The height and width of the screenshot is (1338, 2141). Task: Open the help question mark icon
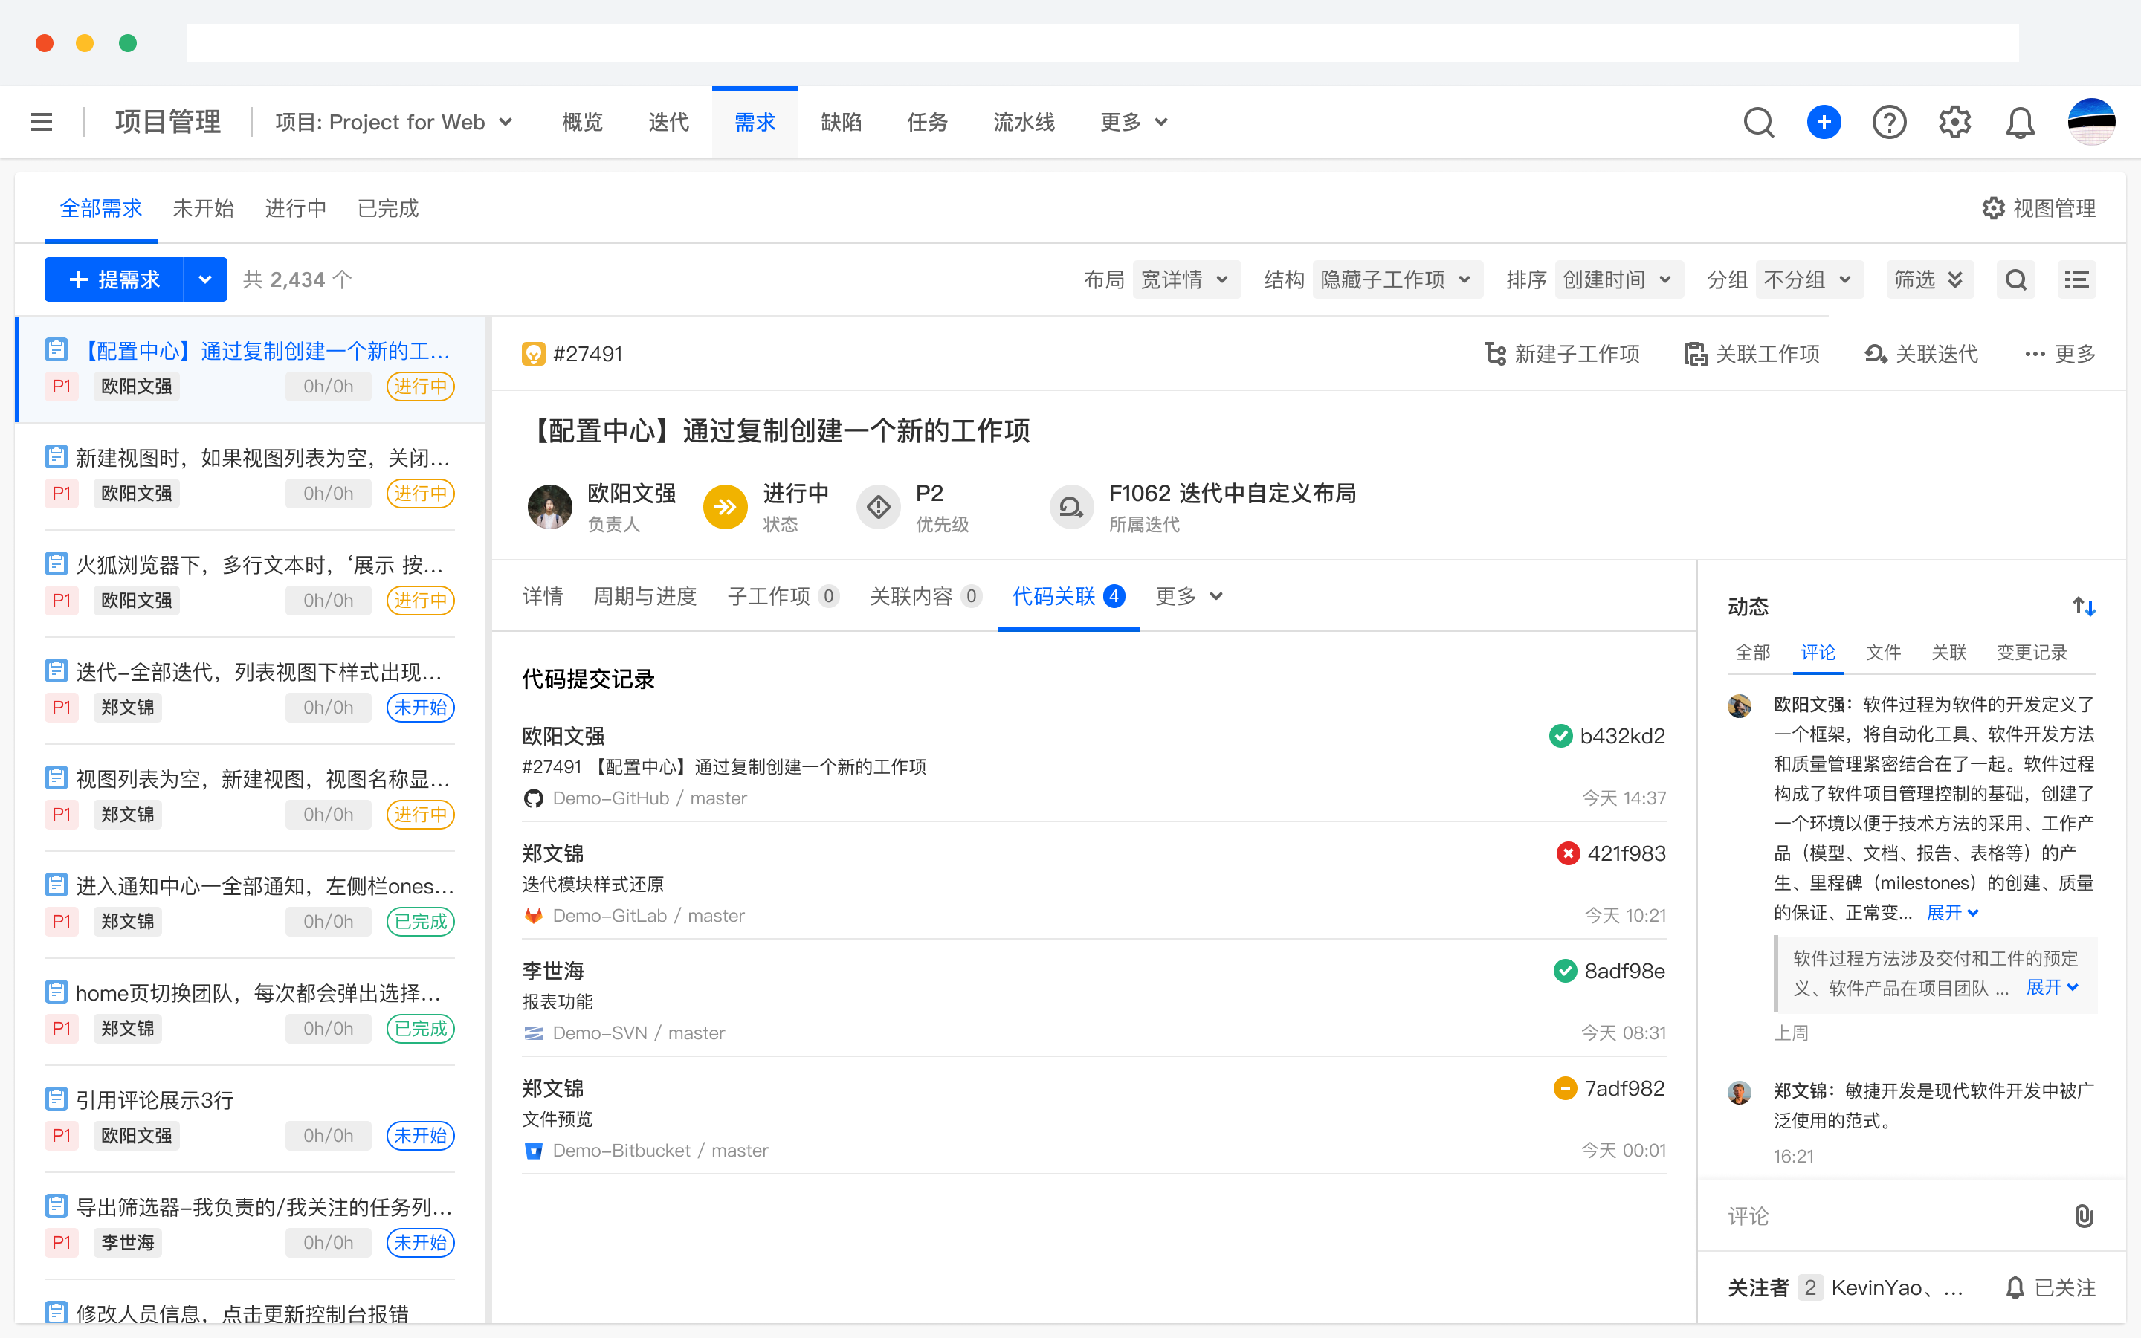[1889, 122]
